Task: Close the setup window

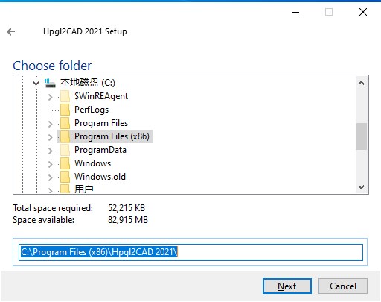Action: click(x=363, y=12)
